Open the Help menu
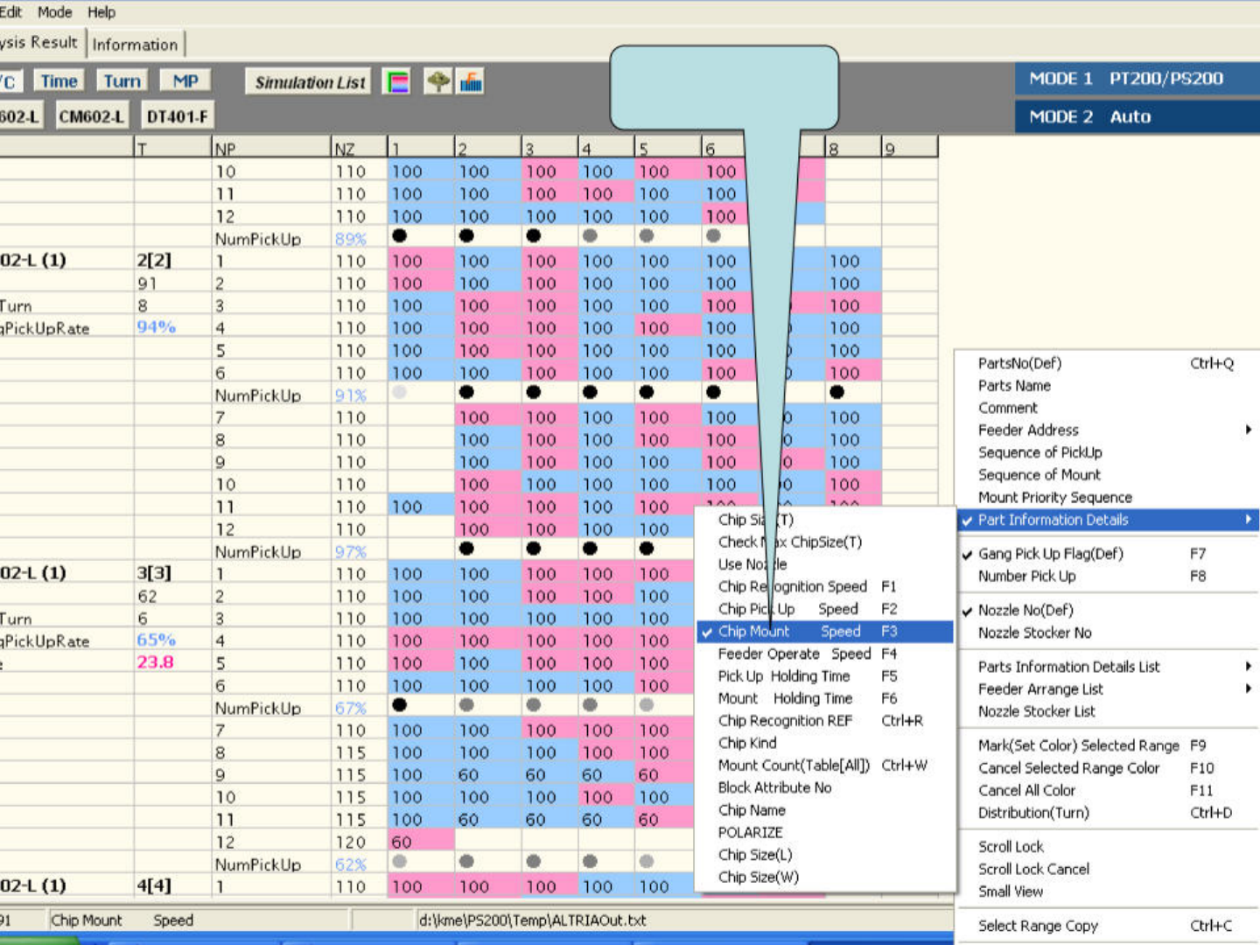This screenshot has height=945, width=1260. click(101, 12)
